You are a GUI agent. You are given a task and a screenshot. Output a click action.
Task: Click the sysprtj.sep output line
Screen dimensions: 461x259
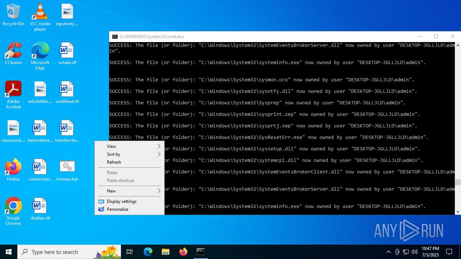263,126
